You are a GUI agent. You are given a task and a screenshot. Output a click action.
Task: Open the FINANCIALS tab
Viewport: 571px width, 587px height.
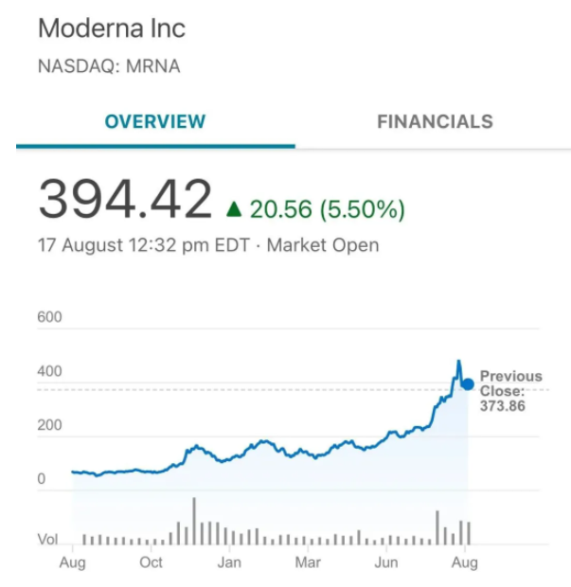[435, 121]
